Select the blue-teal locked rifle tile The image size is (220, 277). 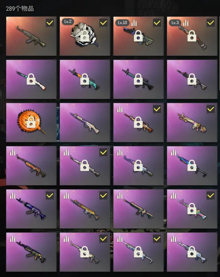[192, 166]
